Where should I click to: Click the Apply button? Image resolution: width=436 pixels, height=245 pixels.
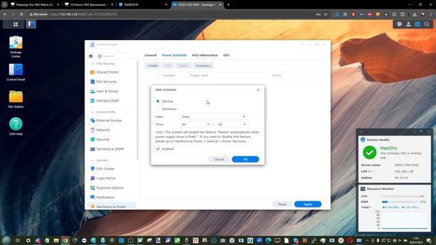pos(308,204)
